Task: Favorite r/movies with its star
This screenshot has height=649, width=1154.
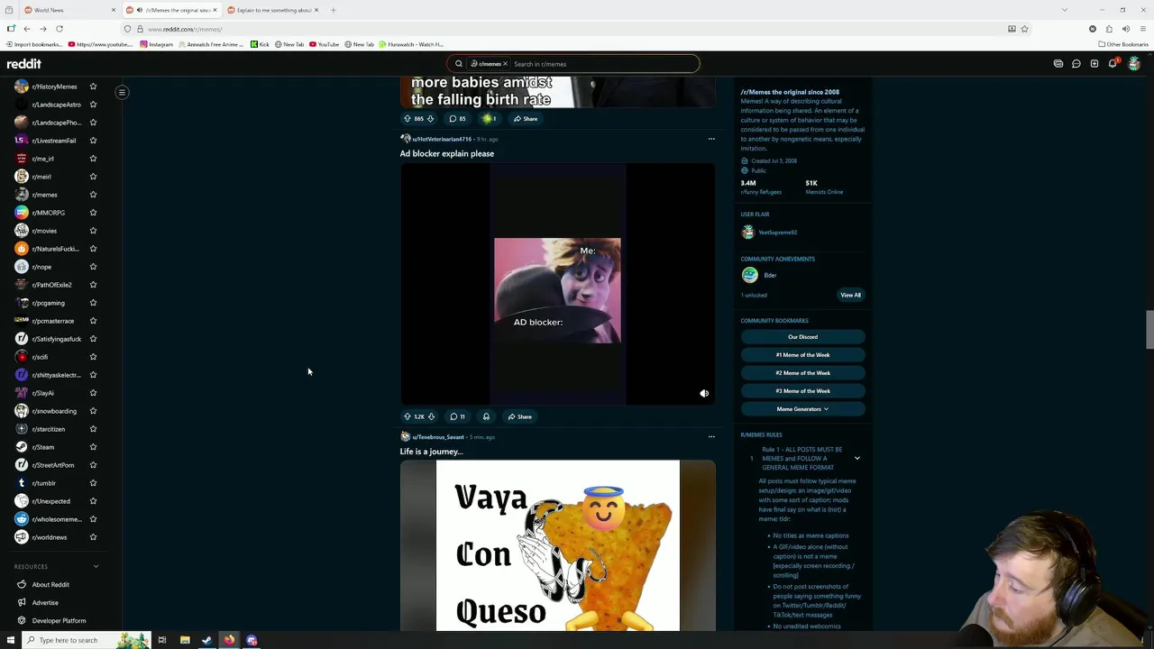Action: pos(93,231)
